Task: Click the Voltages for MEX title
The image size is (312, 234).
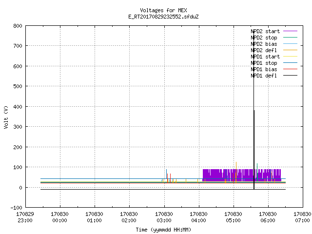Action: [164, 10]
